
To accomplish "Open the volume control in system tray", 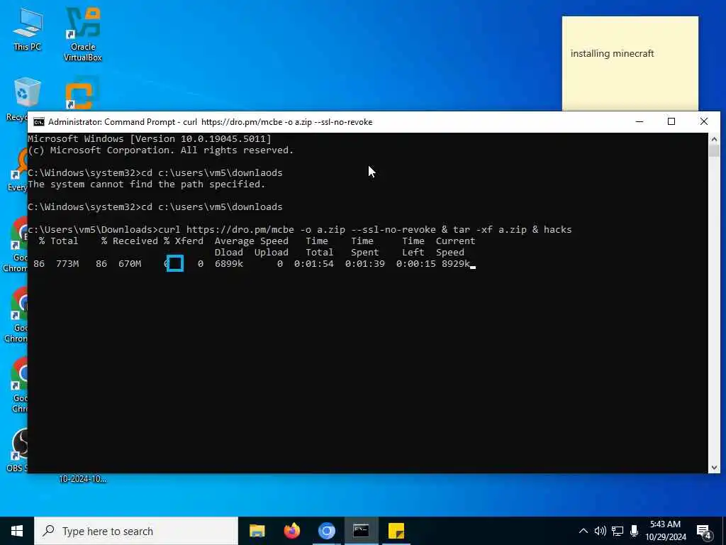I will pos(600,531).
